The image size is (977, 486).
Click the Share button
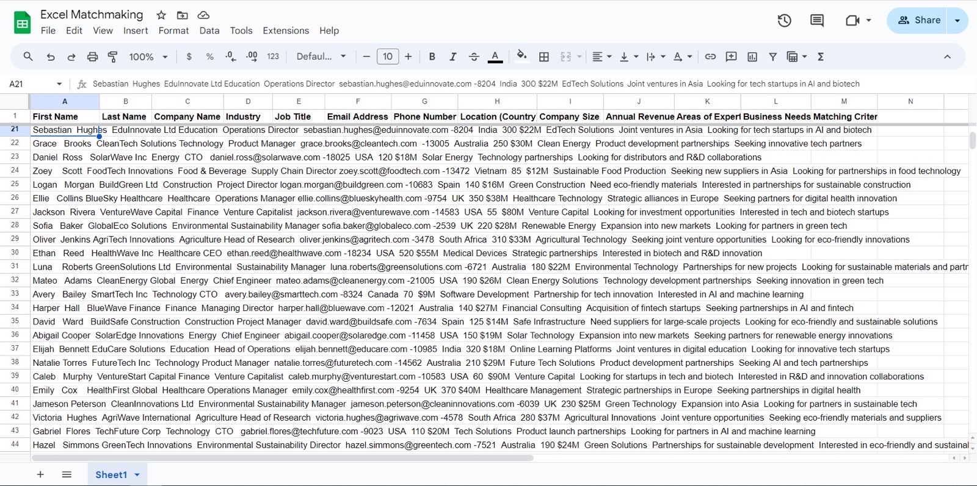click(x=918, y=21)
